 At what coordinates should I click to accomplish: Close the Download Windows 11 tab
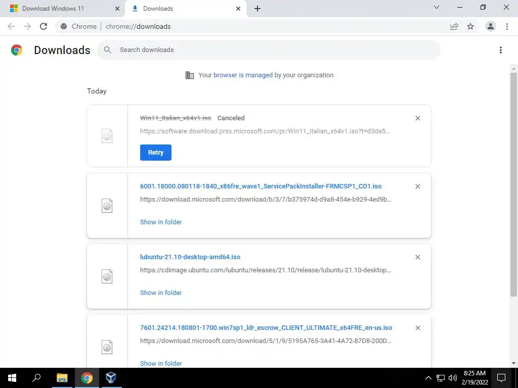point(117,9)
